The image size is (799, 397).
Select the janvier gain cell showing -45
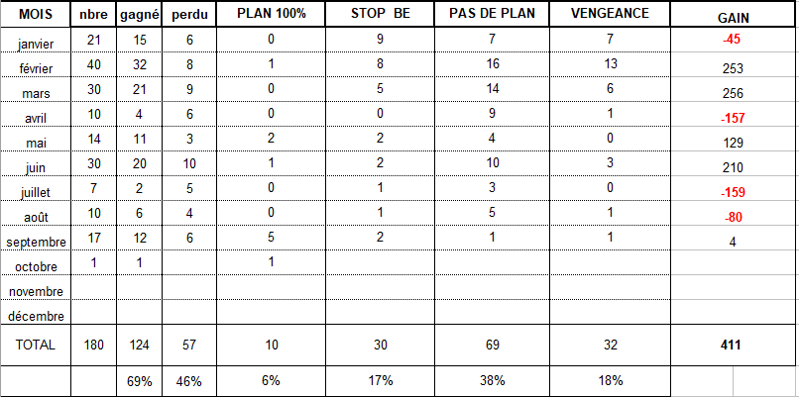[x=733, y=40]
